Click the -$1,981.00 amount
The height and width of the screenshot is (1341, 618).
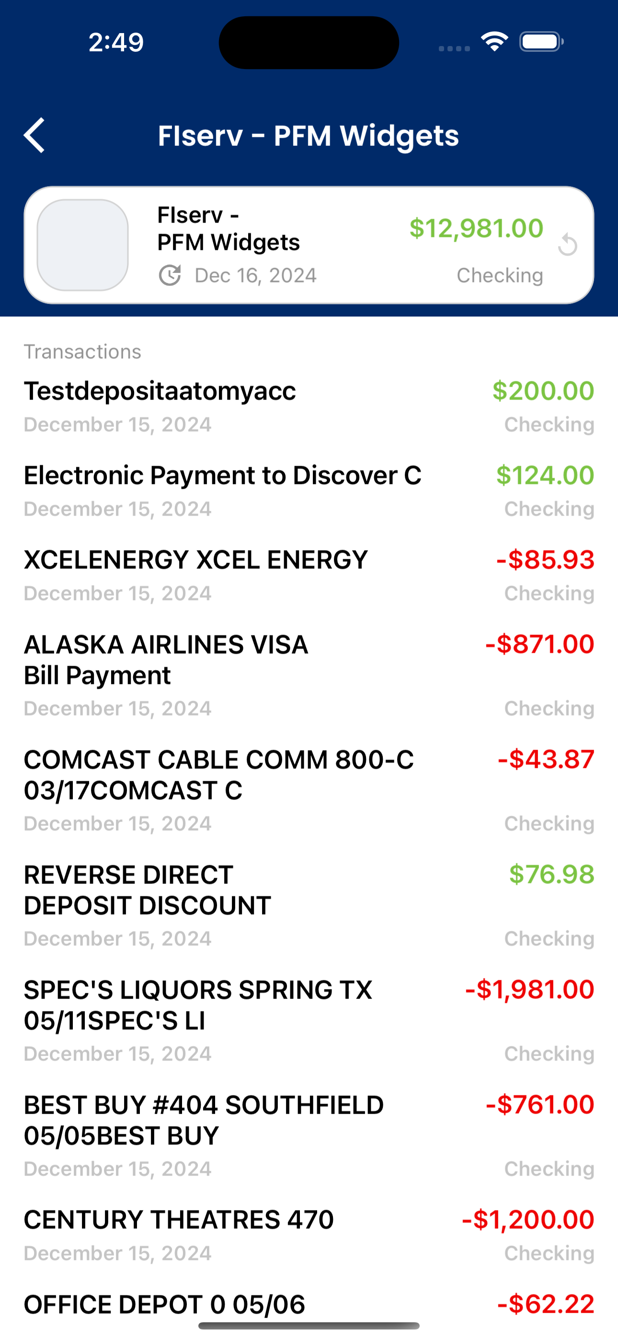529,989
